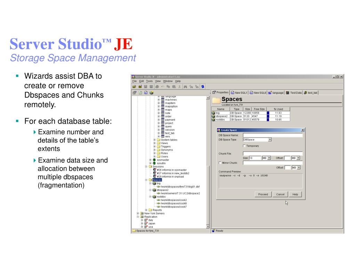356x267 pixels.
Task: Collapse the rootdbs tree node
Action: click(x=150, y=197)
